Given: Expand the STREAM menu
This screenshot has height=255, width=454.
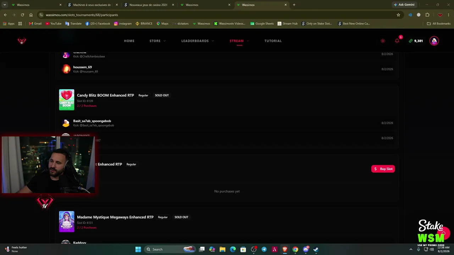Looking at the screenshot, I should [x=239, y=41].
